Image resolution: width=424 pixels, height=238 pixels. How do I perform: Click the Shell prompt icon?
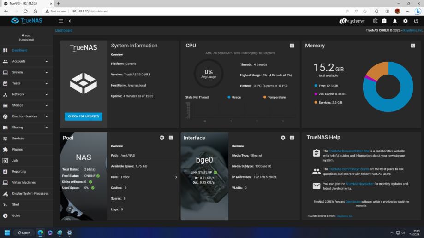point(5,205)
